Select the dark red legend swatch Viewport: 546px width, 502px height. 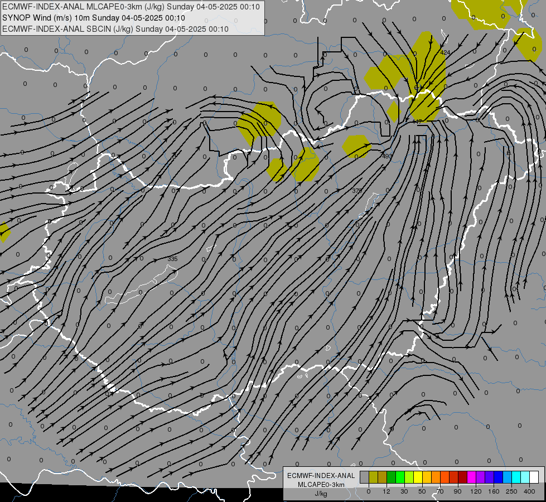pyautogui.click(x=462, y=477)
